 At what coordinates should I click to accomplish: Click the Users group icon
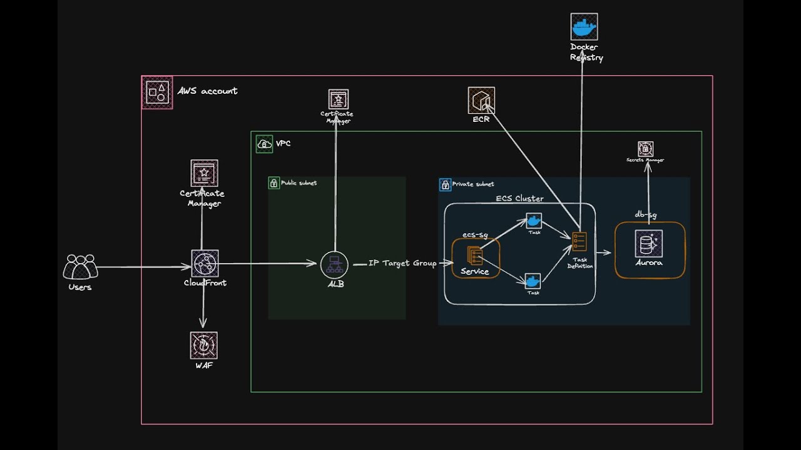[81, 267]
